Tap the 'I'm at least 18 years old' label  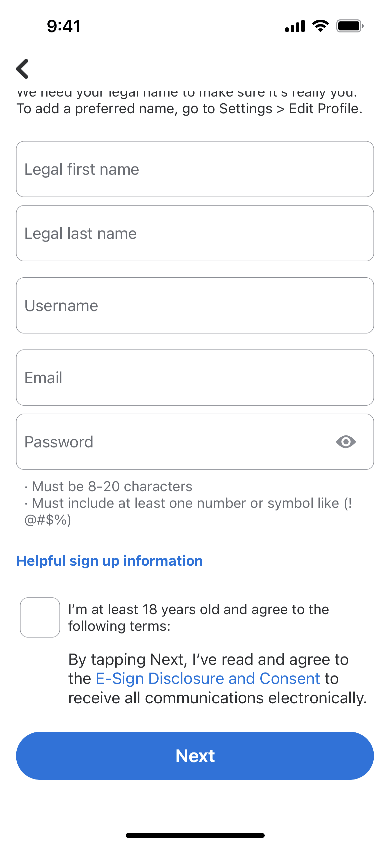coord(198,617)
